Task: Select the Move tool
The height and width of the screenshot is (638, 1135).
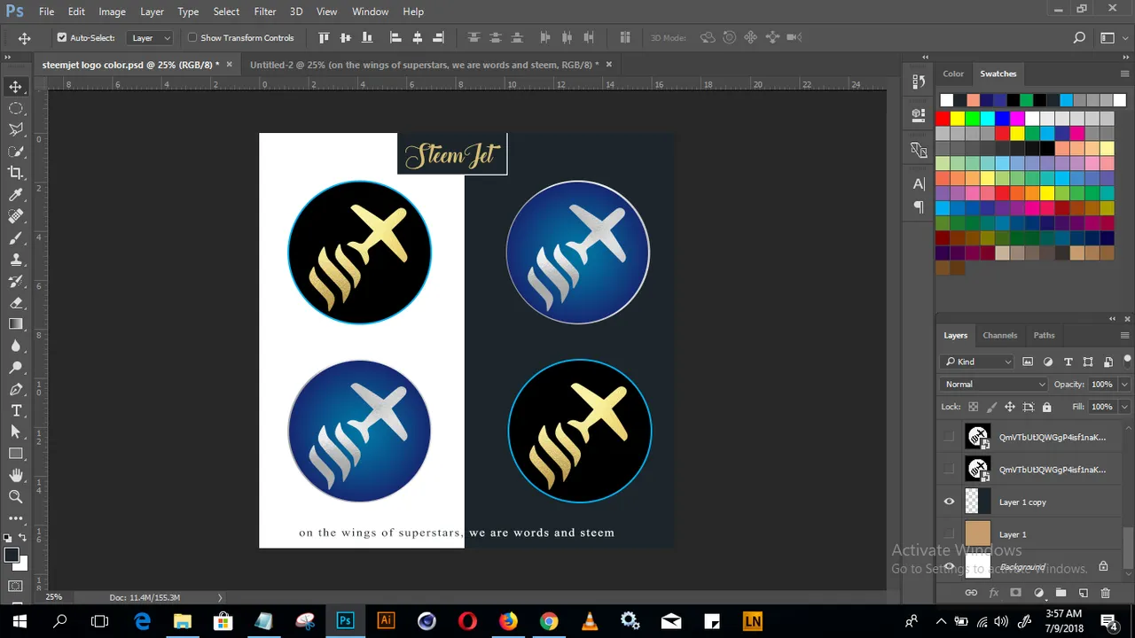Action: (16, 86)
